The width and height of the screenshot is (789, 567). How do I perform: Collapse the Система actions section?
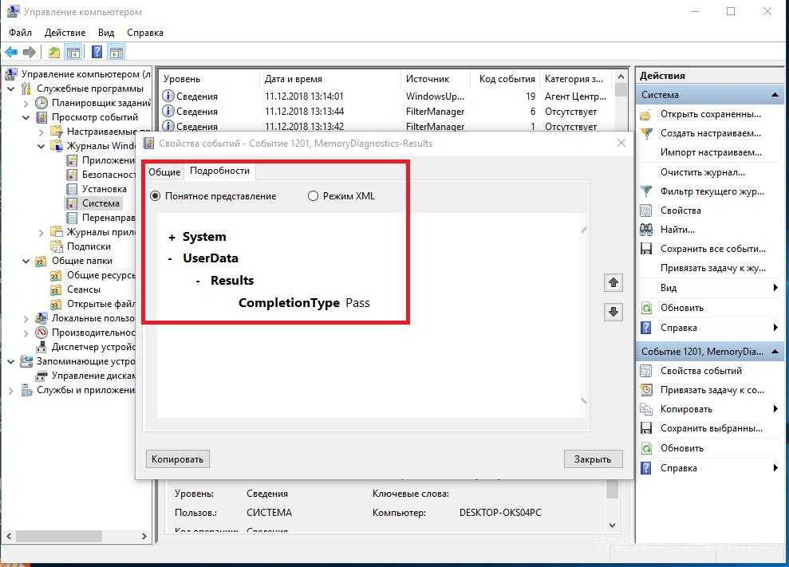tap(775, 95)
